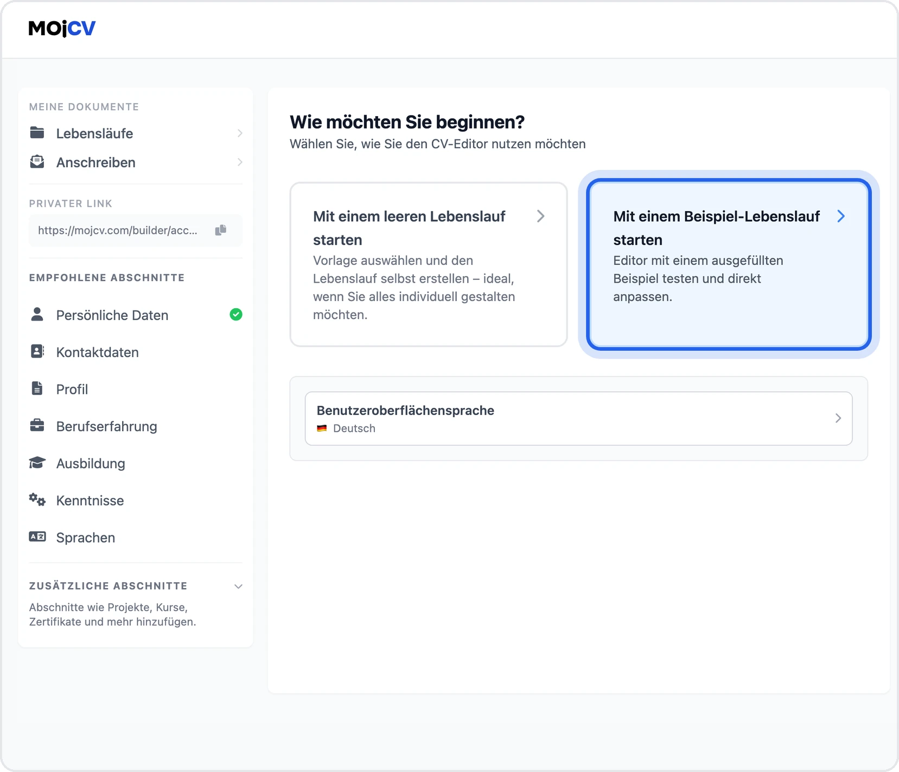This screenshot has width=899, height=772.
Task: Click the Benutzeroberflächensprache row chevron
Action: tap(838, 418)
